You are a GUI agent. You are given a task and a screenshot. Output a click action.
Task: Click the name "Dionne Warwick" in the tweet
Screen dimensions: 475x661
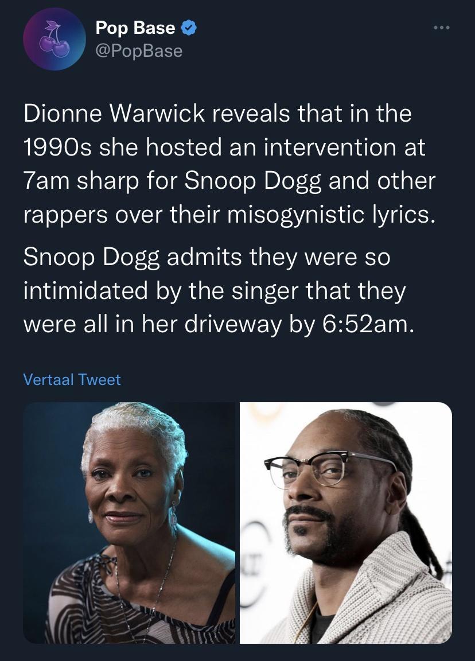(x=114, y=114)
